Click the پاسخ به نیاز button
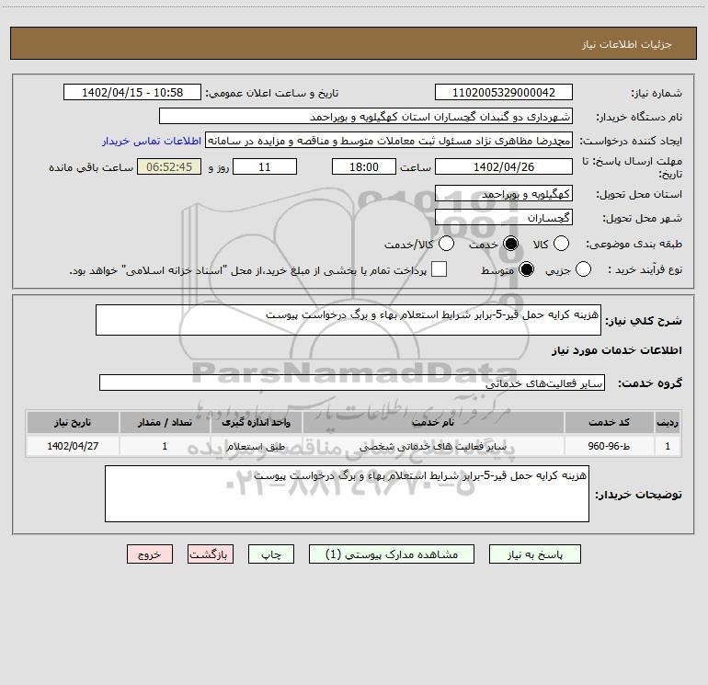This screenshot has height=685, width=708. [534, 554]
